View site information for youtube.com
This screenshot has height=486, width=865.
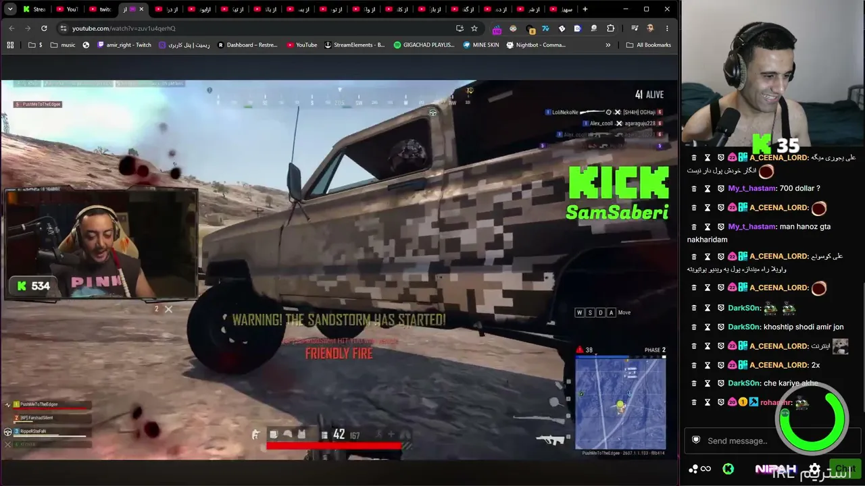coord(64,28)
